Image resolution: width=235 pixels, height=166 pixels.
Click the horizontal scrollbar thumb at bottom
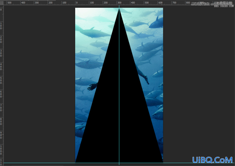38,166
